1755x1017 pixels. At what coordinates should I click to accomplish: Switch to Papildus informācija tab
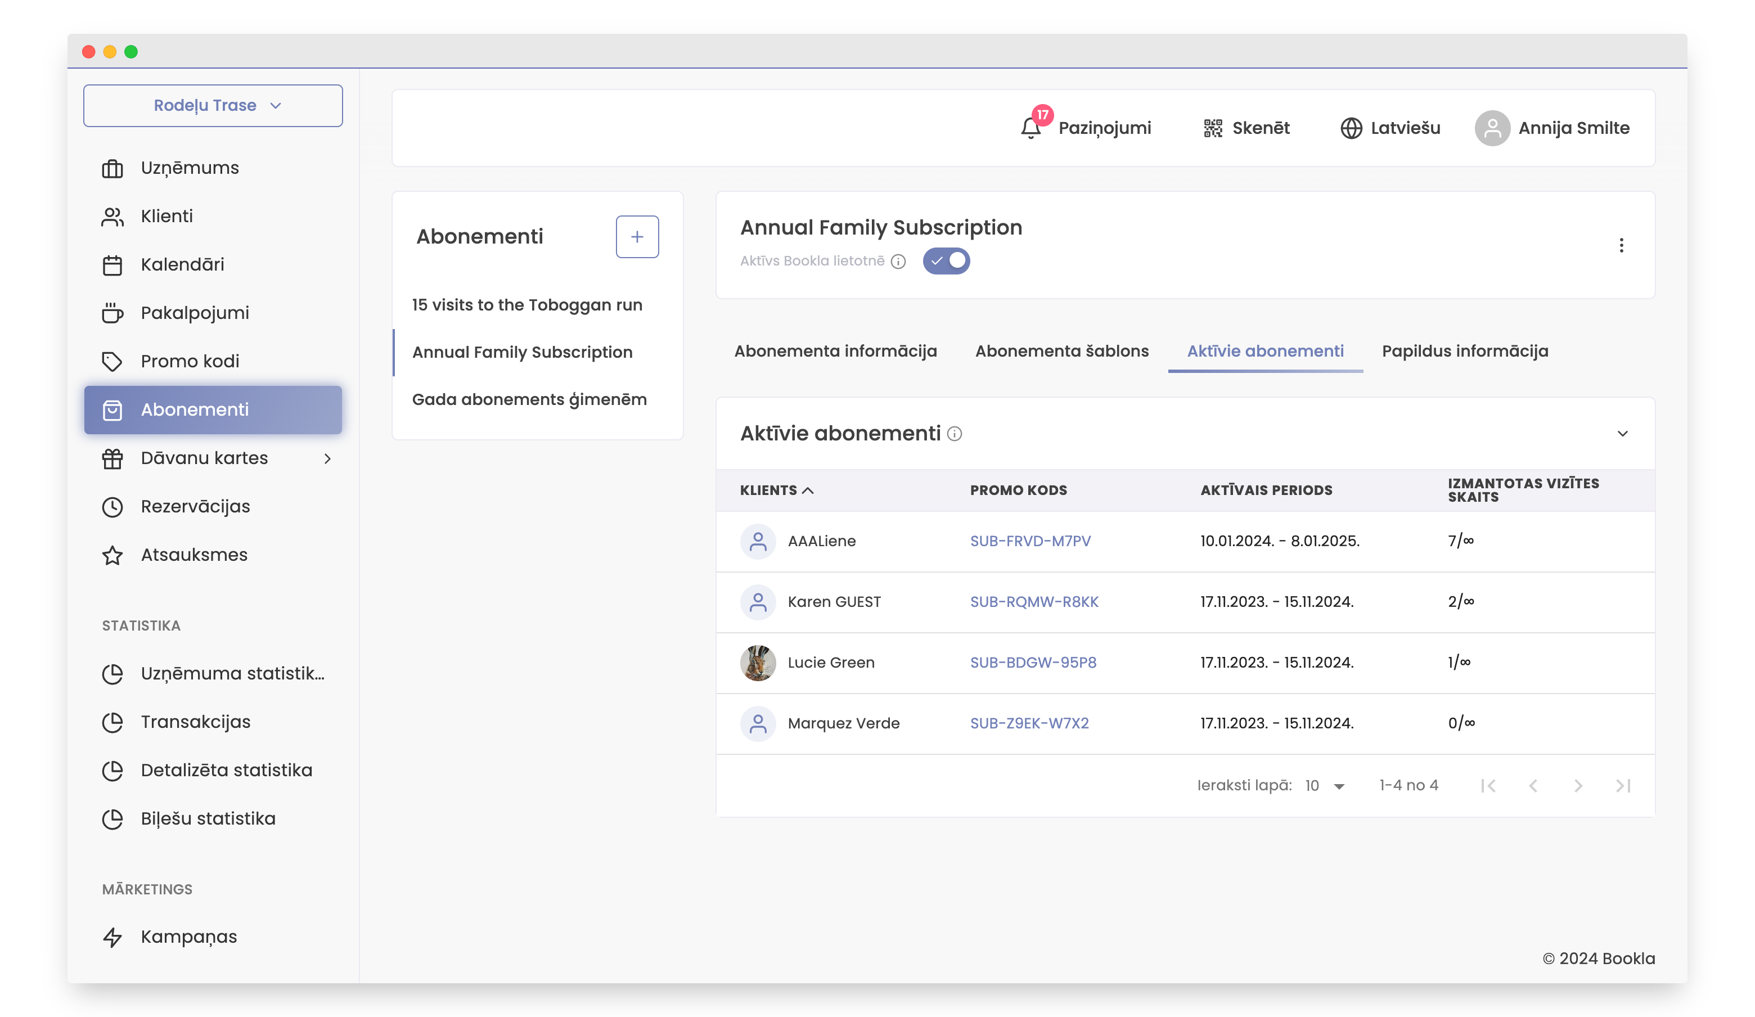point(1465,351)
